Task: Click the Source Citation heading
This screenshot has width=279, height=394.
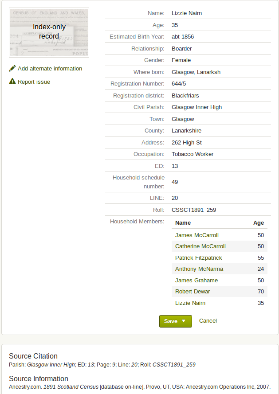Action: pos(33,356)
